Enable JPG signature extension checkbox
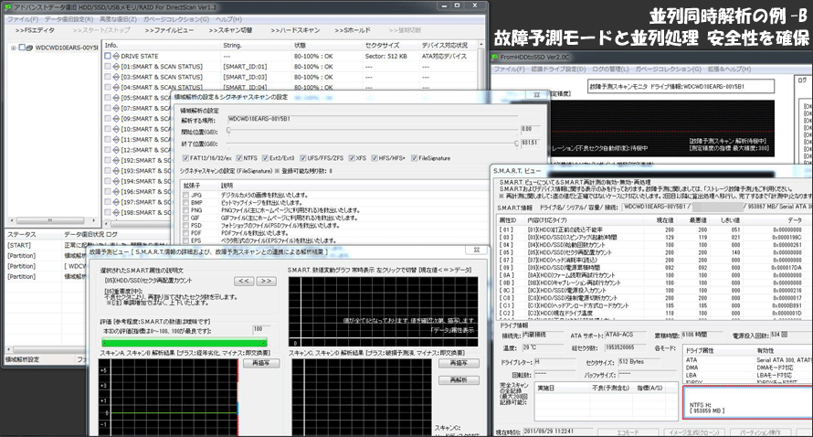This screenshot has height=437, width=813. coord(185,195)
